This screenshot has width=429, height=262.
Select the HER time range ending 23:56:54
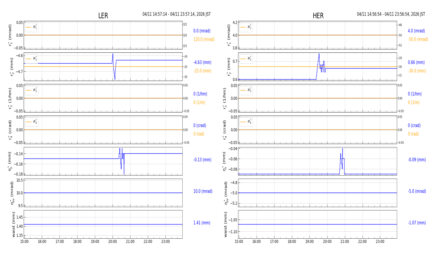(x=391, y=14)
